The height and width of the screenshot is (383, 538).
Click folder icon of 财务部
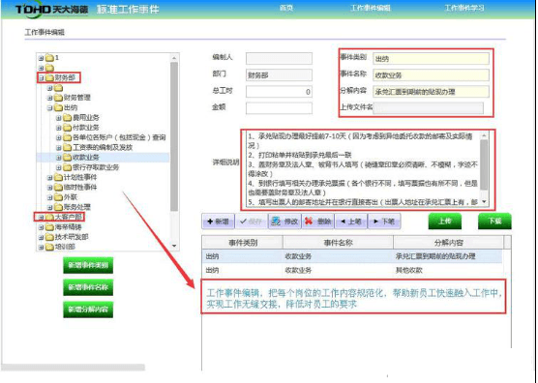[49, 77]
